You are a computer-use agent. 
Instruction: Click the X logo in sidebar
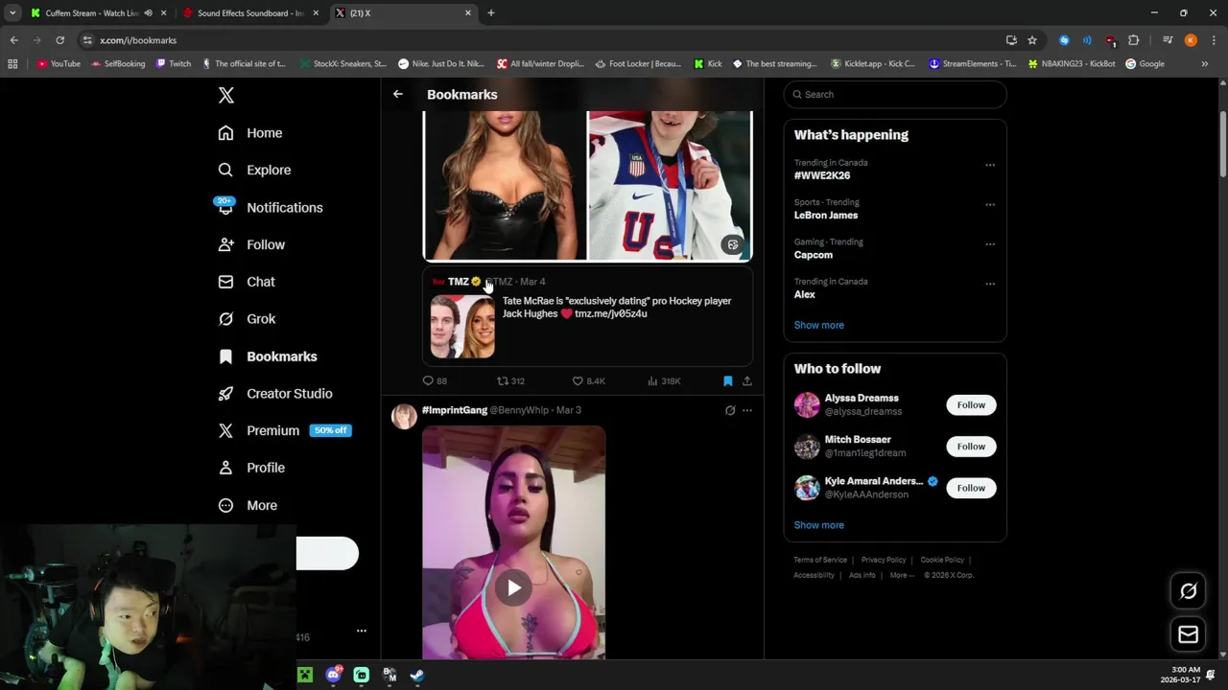[x=226, y=95]
